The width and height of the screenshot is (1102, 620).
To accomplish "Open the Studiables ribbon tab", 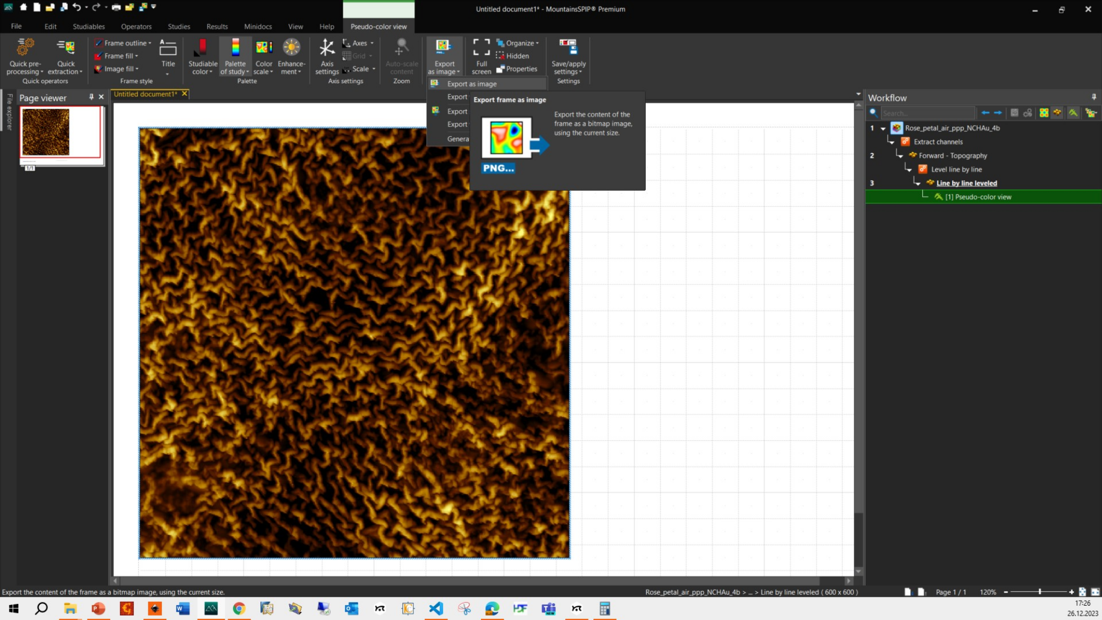I will coord(89,26).
